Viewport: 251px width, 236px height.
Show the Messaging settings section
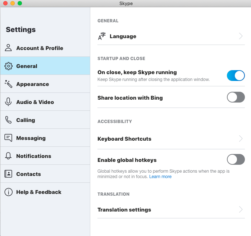45,138
